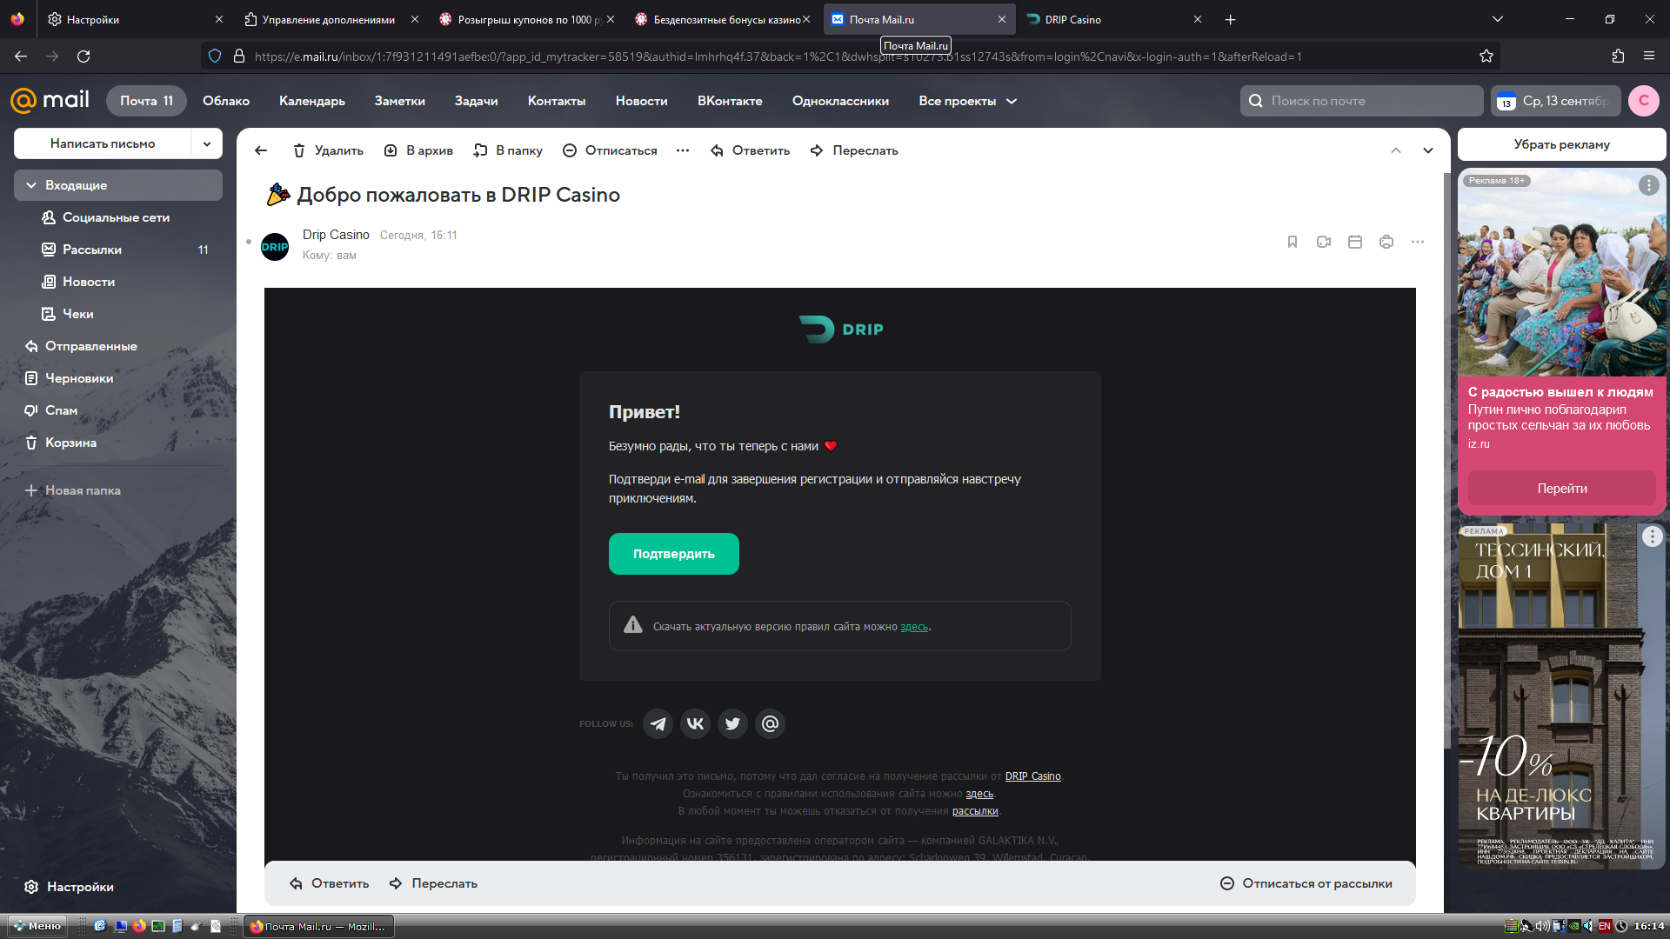Click Написать письмо to compose
This screenshot has height=939, width=1670.
103,144
